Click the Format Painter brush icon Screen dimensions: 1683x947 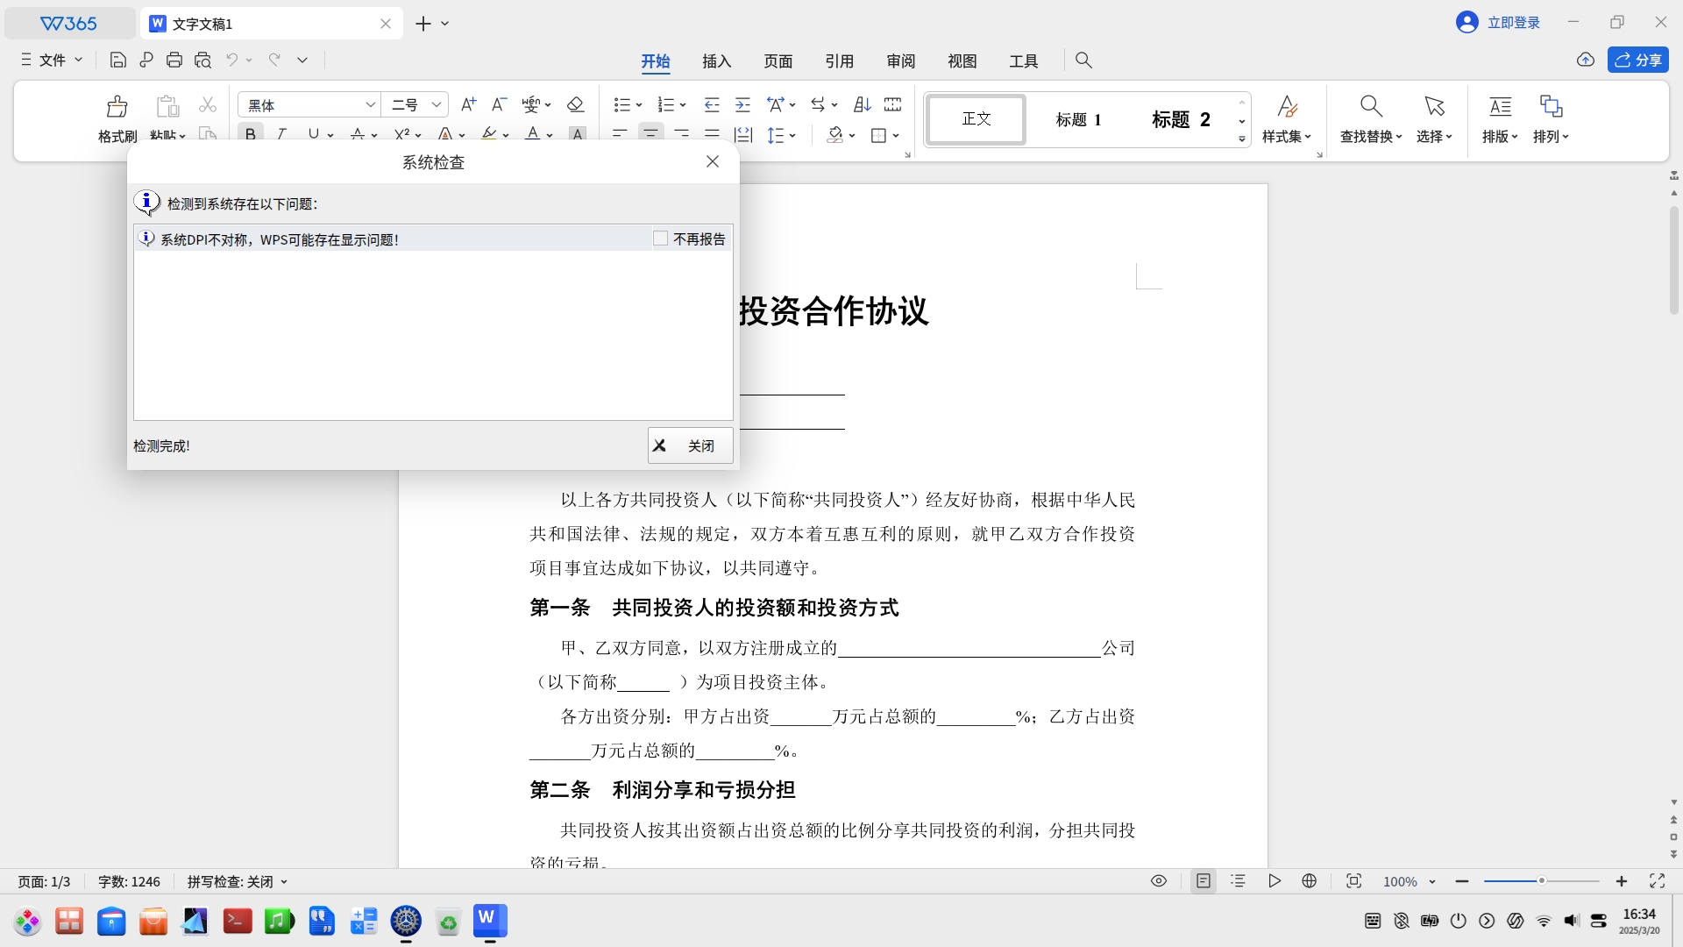(117, 107)
